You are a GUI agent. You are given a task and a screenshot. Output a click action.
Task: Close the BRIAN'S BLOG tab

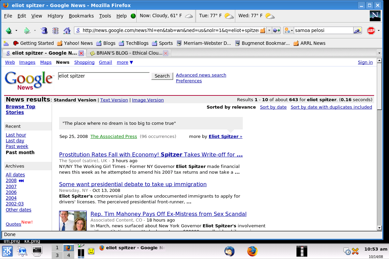(166, 53)
